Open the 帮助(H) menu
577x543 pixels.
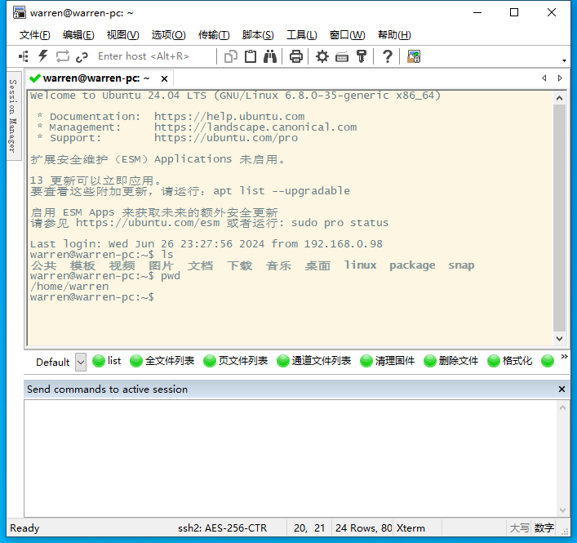(x=394, y=35)
